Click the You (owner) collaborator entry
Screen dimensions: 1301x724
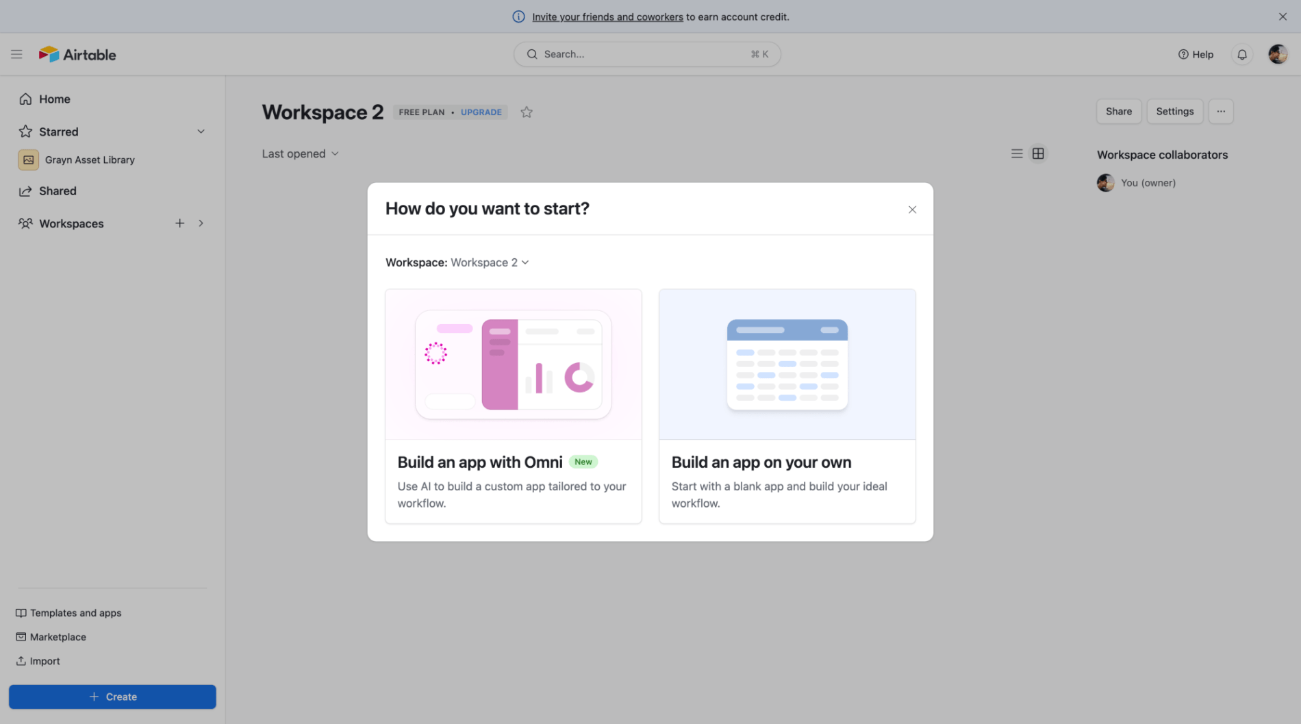(x=1136, y=183)
